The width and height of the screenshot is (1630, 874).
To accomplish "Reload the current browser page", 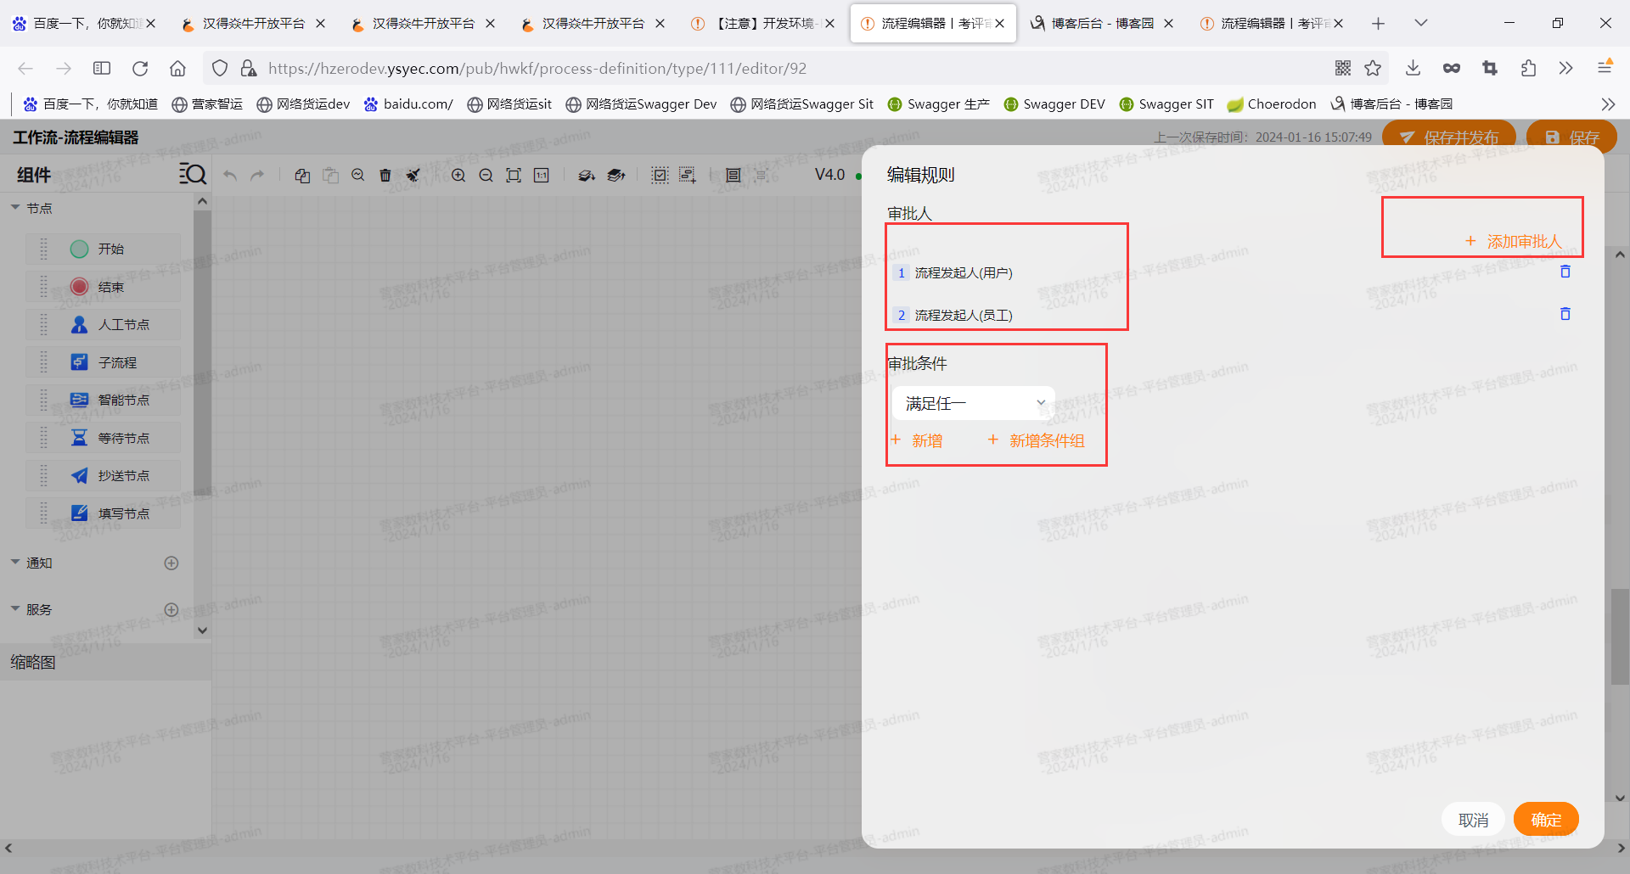I will tap(140, 68).
